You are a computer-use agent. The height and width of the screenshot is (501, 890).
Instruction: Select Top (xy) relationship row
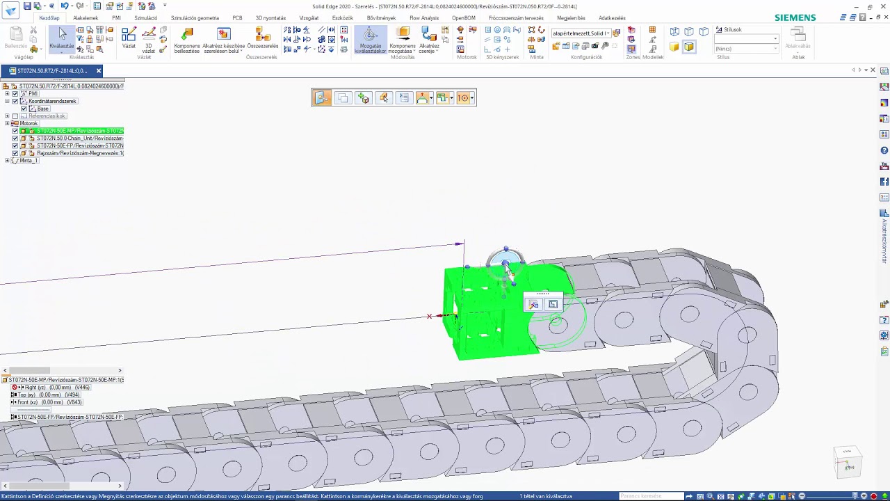[46, 395]
